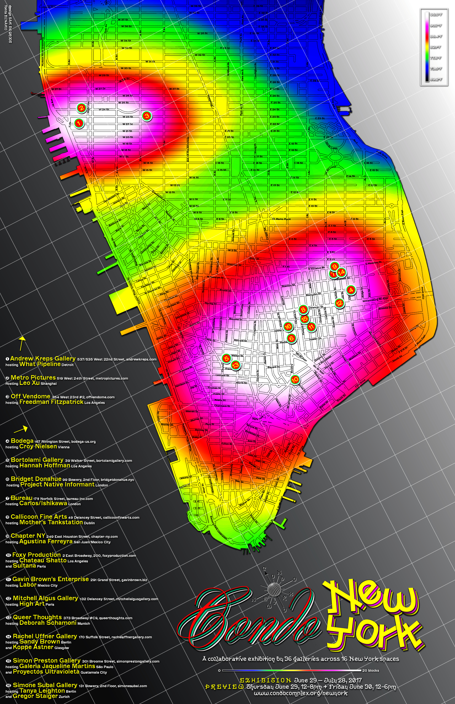455x704 pixels.
Task: Select the Bortolami Gallery entry in list
Action: coord(37,460)
